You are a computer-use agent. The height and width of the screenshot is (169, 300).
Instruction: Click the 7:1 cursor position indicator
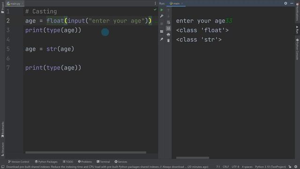coord(218,167)
